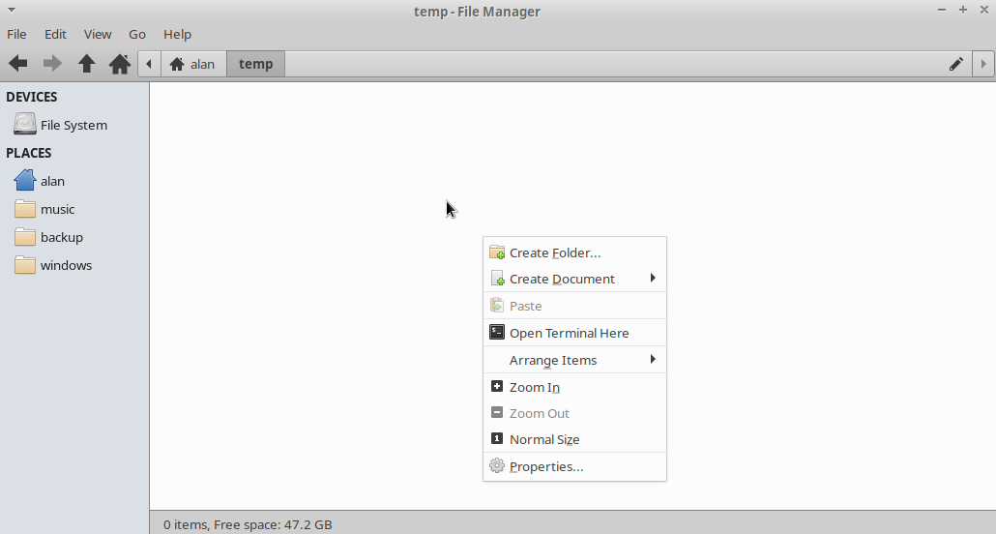Click the Home icon in toolbar
The width and height of the screenshot is (996, 534).
pos(120,64)
